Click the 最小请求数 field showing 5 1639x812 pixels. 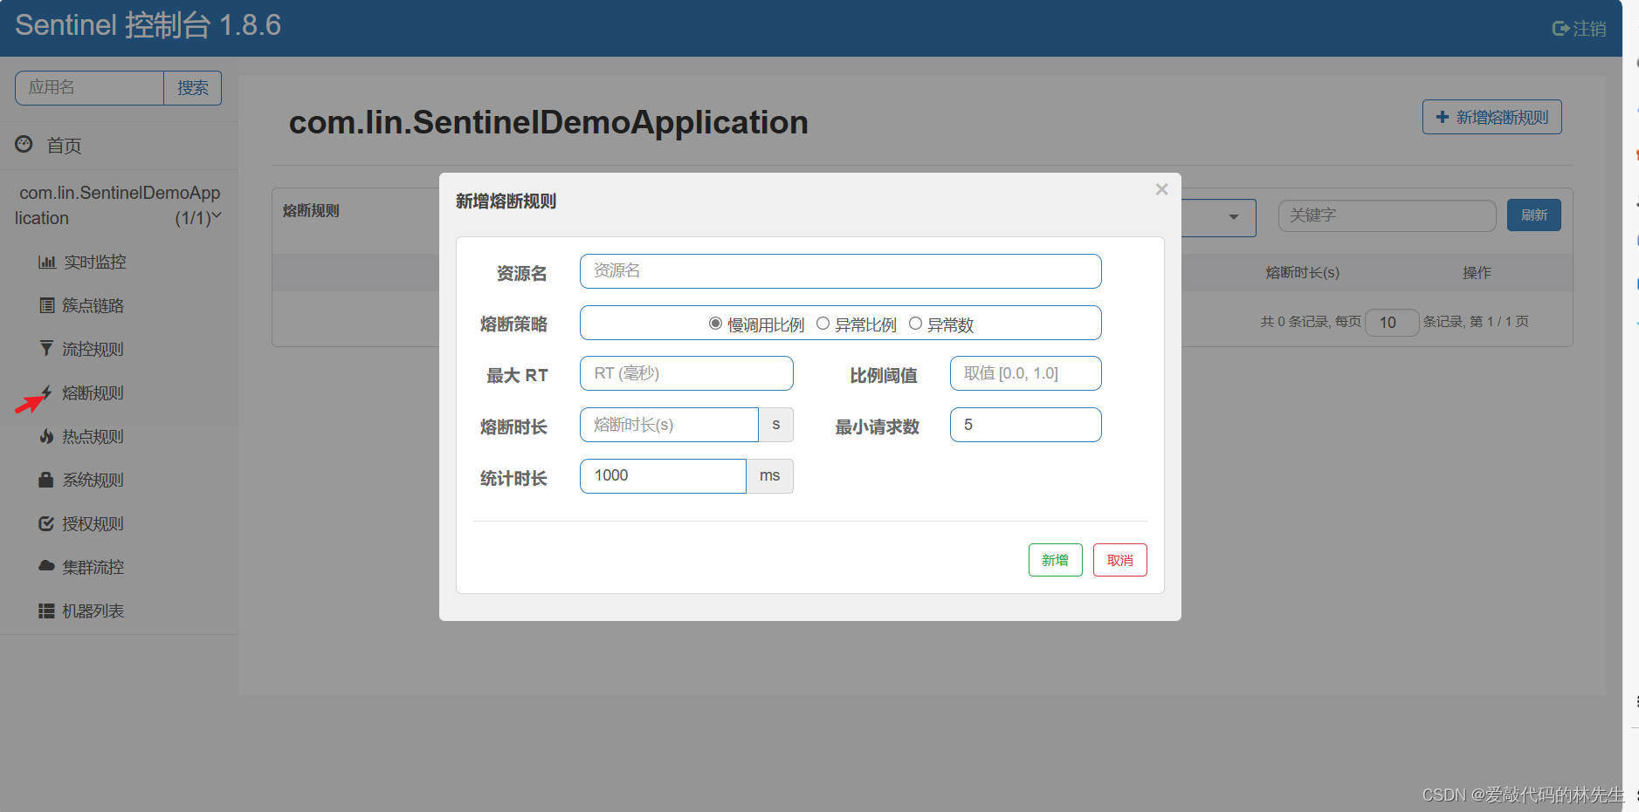click(x=1026, y=425)
